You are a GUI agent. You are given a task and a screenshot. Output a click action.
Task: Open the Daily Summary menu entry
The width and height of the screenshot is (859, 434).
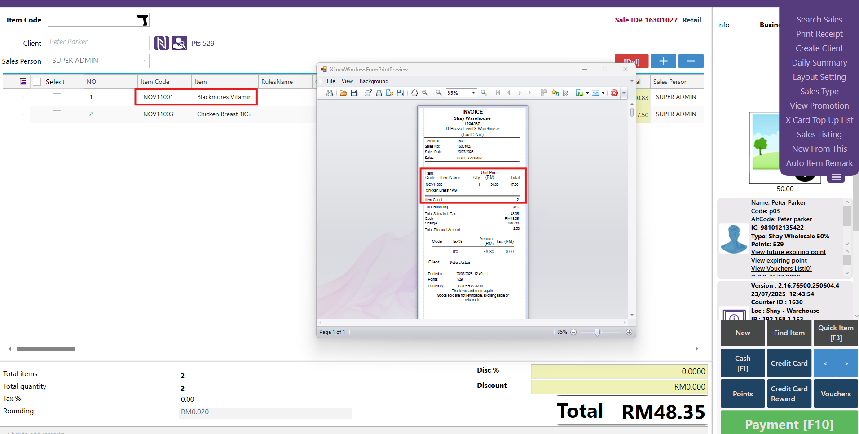(x=819, y=63)
